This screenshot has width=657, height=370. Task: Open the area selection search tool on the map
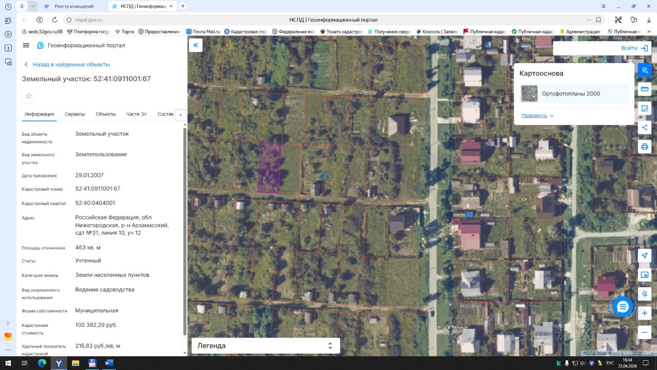645,108
